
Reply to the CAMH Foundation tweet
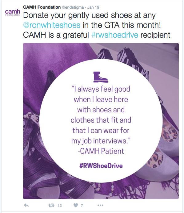[x=26, y=205]
